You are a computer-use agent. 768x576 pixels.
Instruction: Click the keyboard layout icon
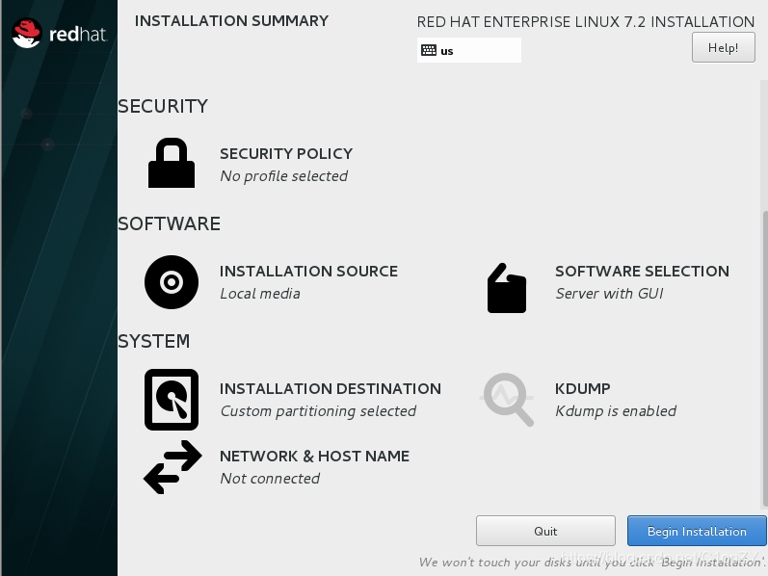click(429, 50)
